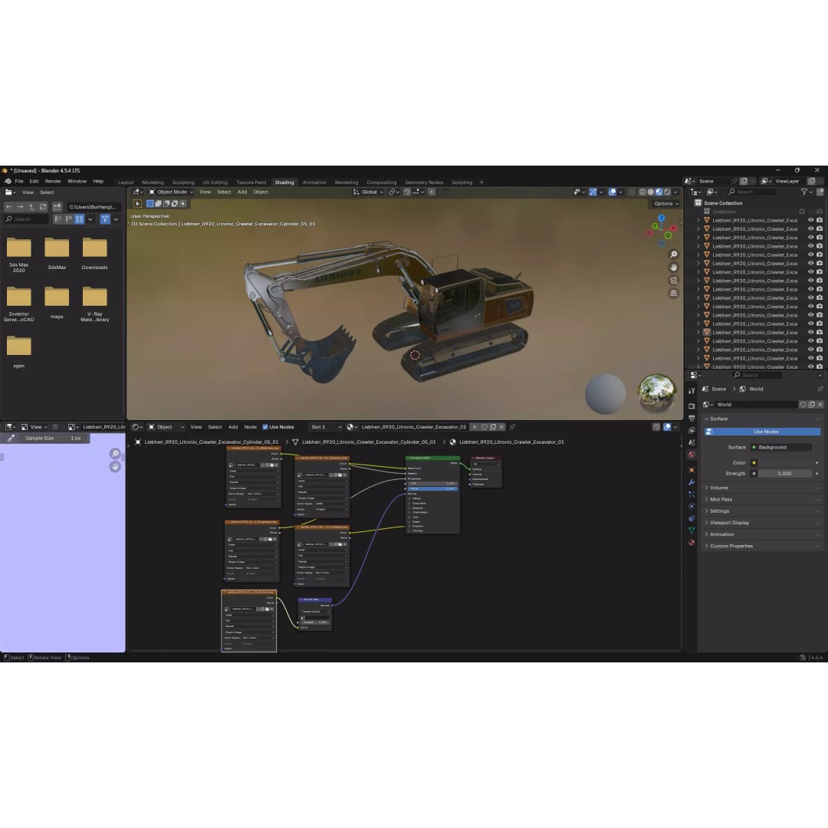Toggle file browser filter funnel
Screen dimensions: 828x828
point(105,219)
